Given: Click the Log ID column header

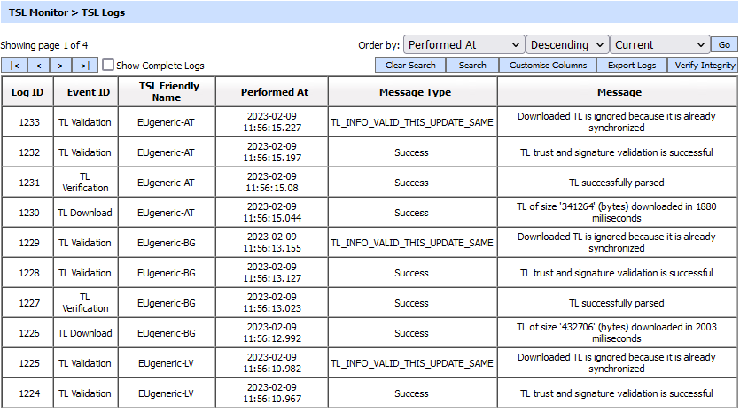Looking at the screenshot, I should tap(27, 92).
